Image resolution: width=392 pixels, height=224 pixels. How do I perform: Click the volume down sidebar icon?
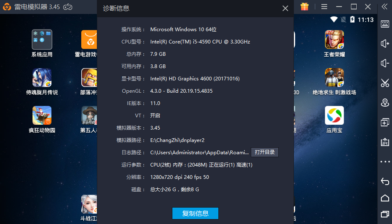pyautogui.click(x=385, y=63)
